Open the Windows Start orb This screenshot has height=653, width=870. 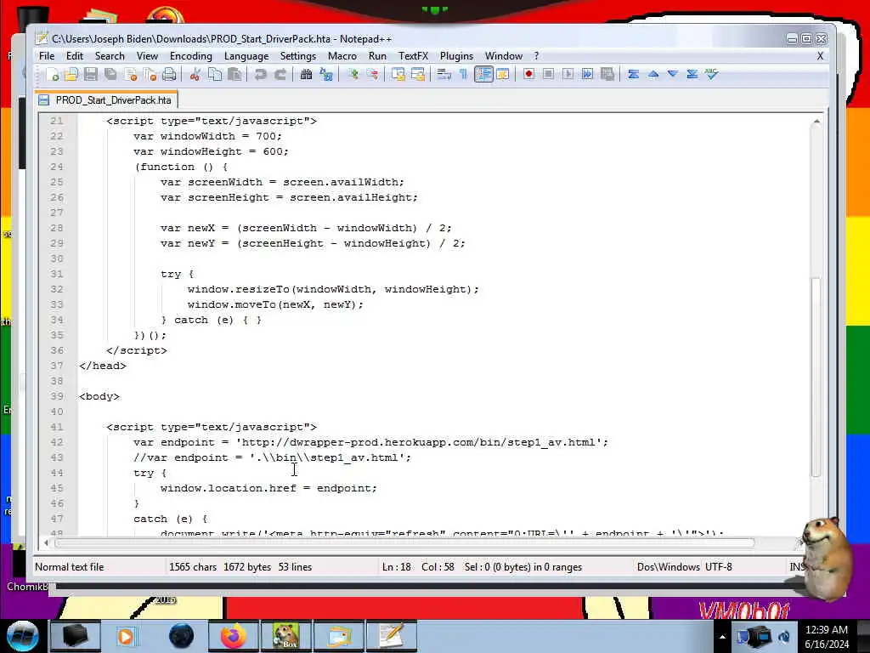[x=22, y=636]
